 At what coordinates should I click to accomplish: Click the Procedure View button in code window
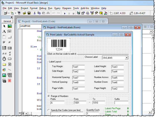pos(20,113)
